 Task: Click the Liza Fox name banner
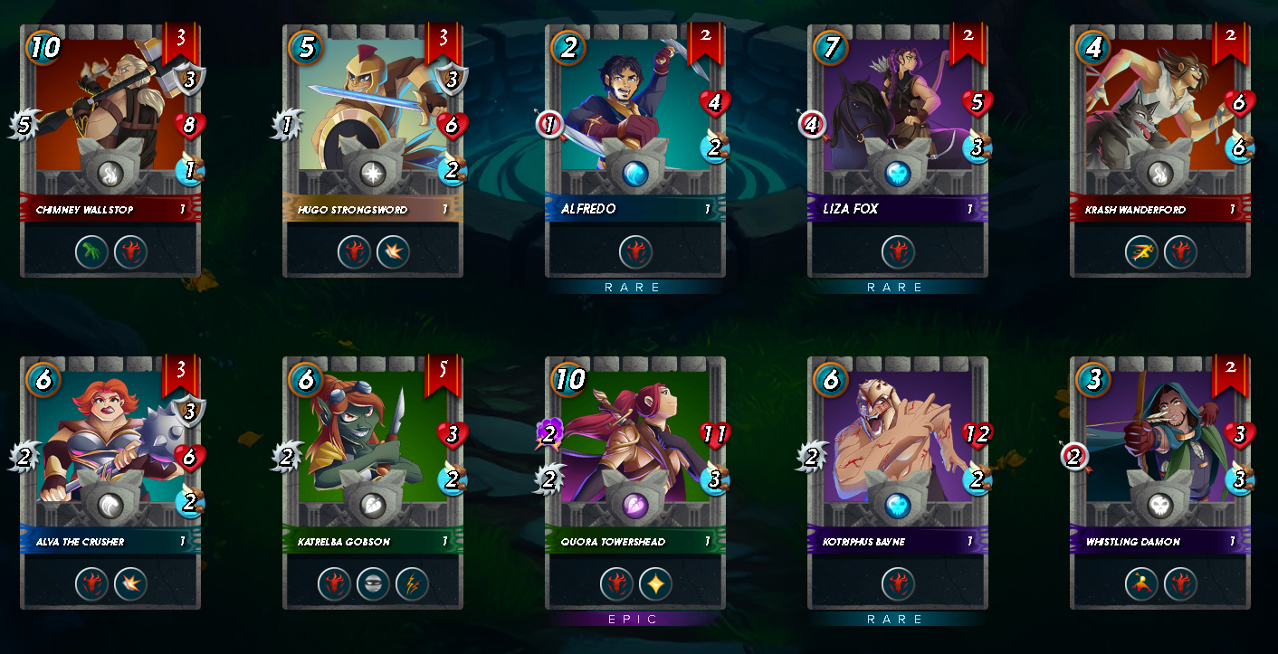898,209
